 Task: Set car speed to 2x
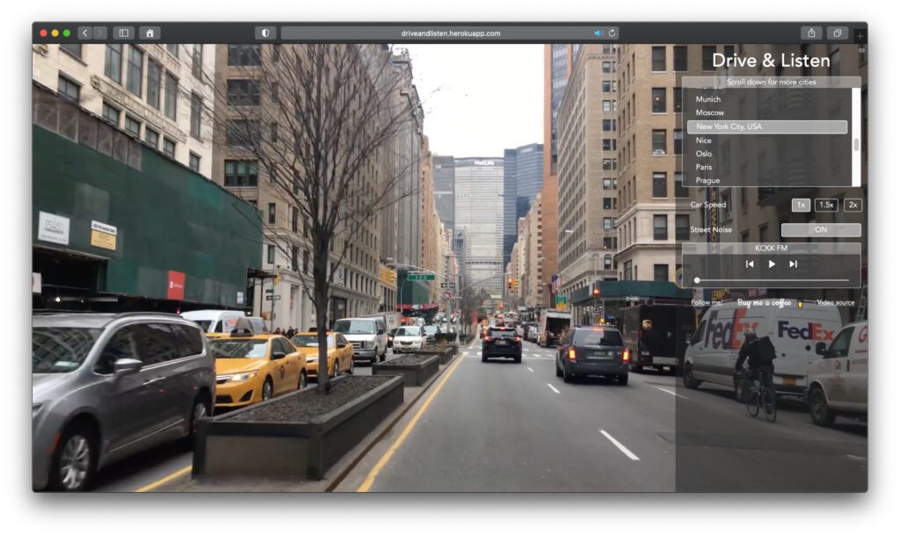[853, 205]
